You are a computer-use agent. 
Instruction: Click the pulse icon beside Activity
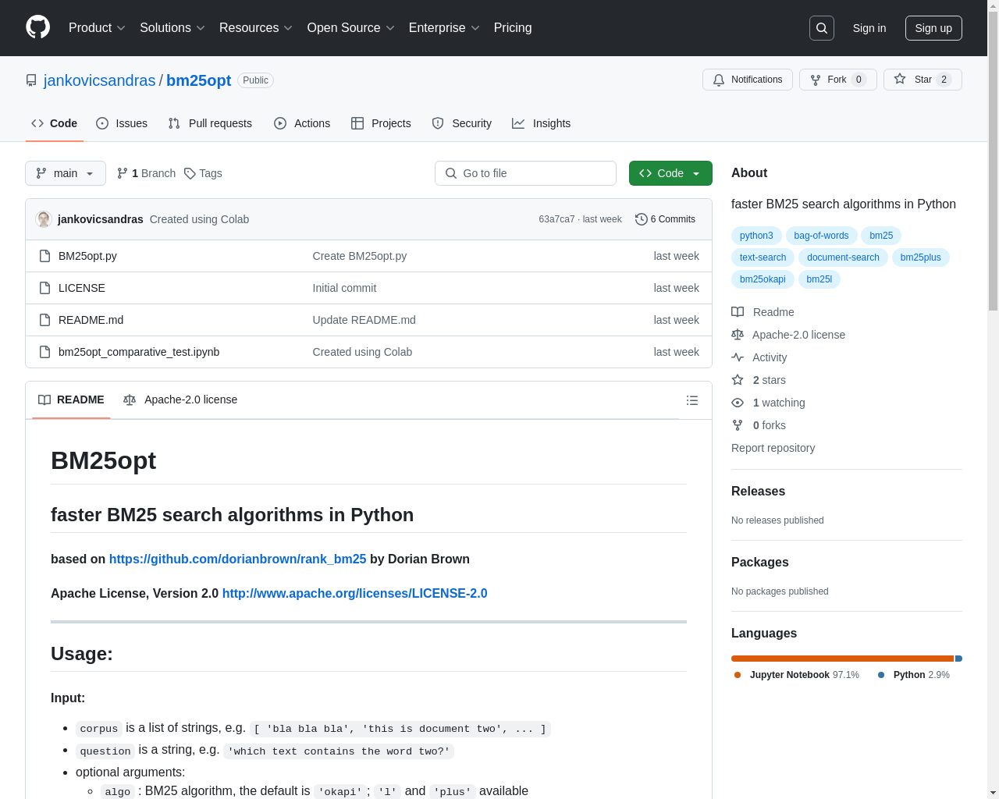coord(738,357)
